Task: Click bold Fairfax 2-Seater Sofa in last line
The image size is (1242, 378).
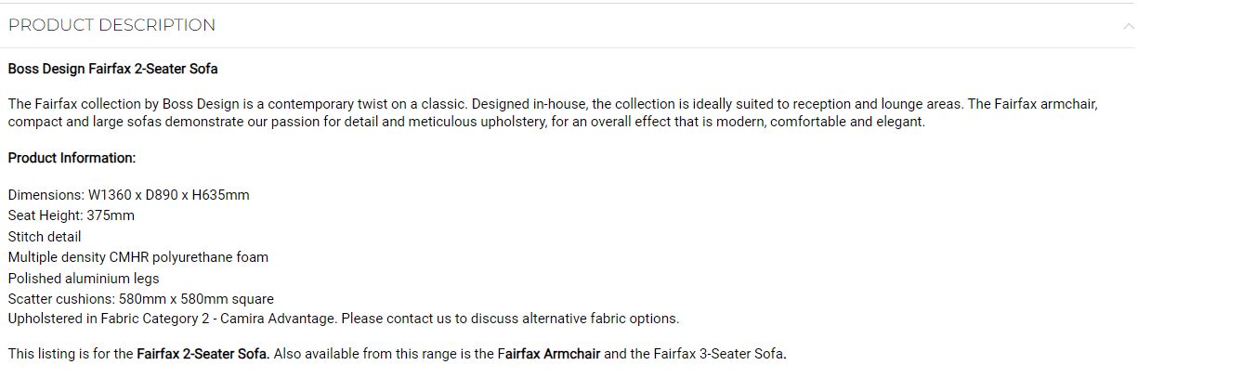Action: [x=203, y=354]
